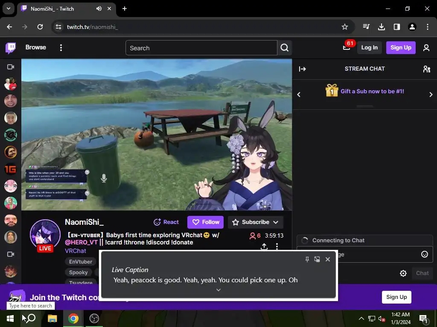Close the Live Caption popup
The image size is (437, 327).
(328, 259)
